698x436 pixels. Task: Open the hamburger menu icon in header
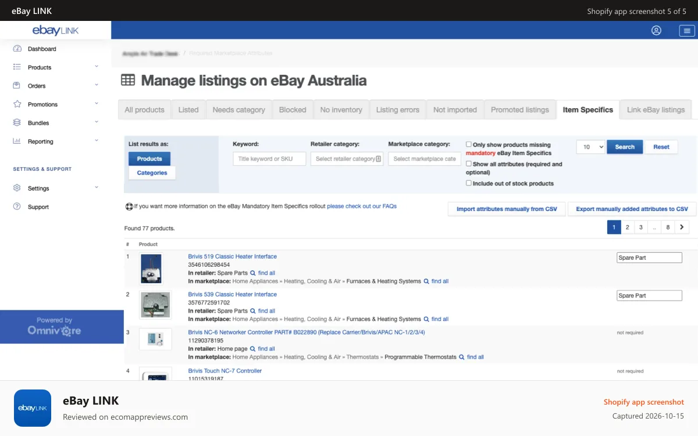687,30
